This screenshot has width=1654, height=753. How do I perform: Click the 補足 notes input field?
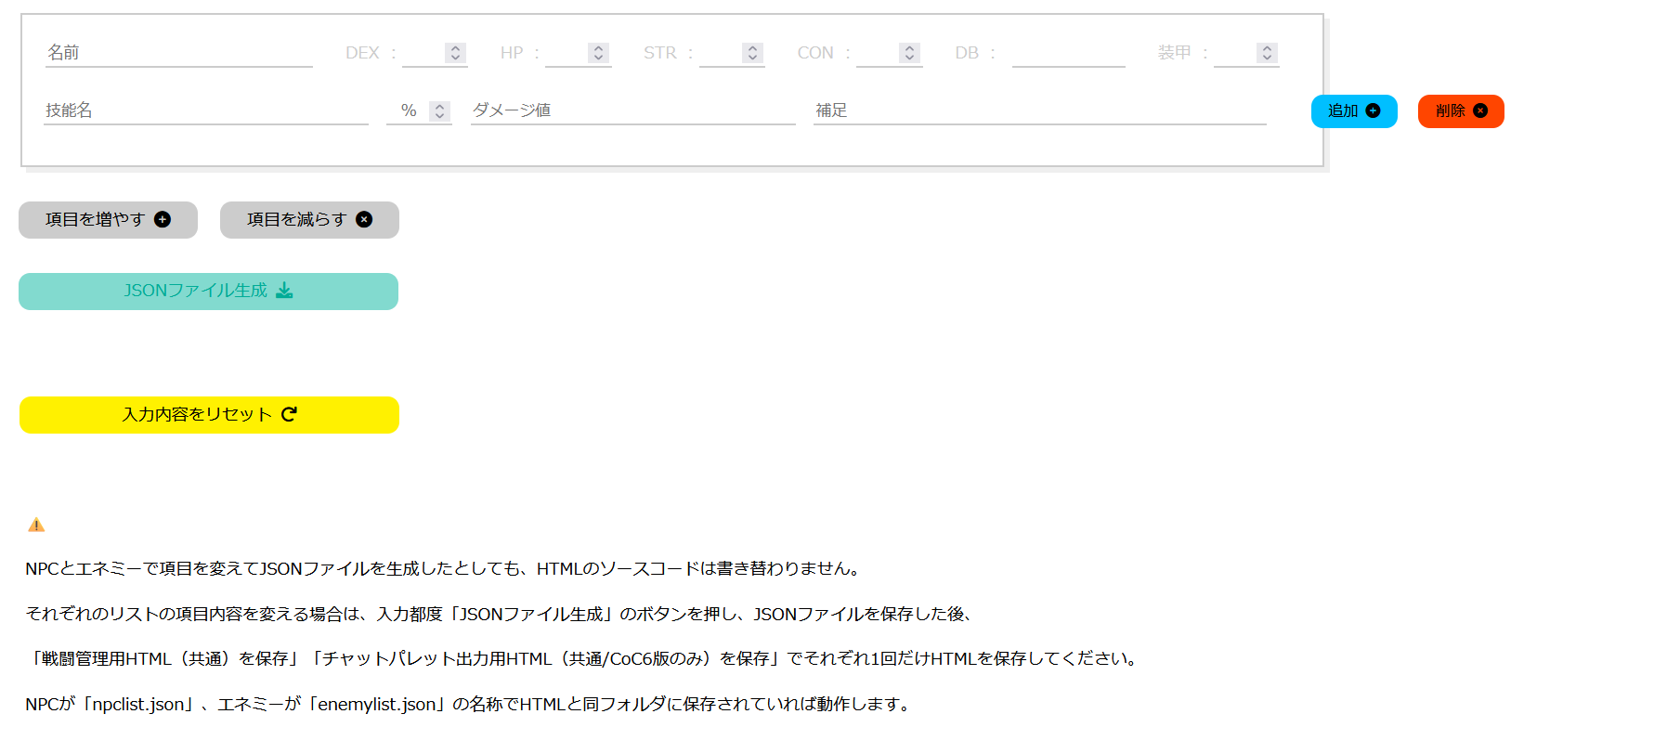coord(1039,110)
